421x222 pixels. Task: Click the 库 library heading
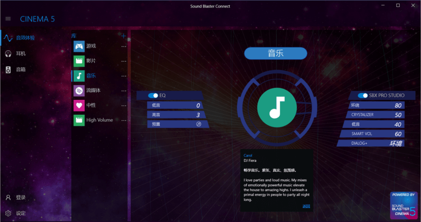74,36
